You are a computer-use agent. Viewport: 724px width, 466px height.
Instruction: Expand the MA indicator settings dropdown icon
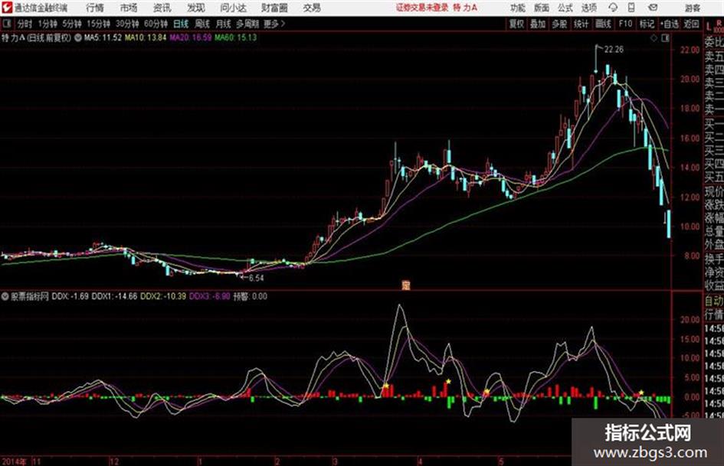click(78, 37)
